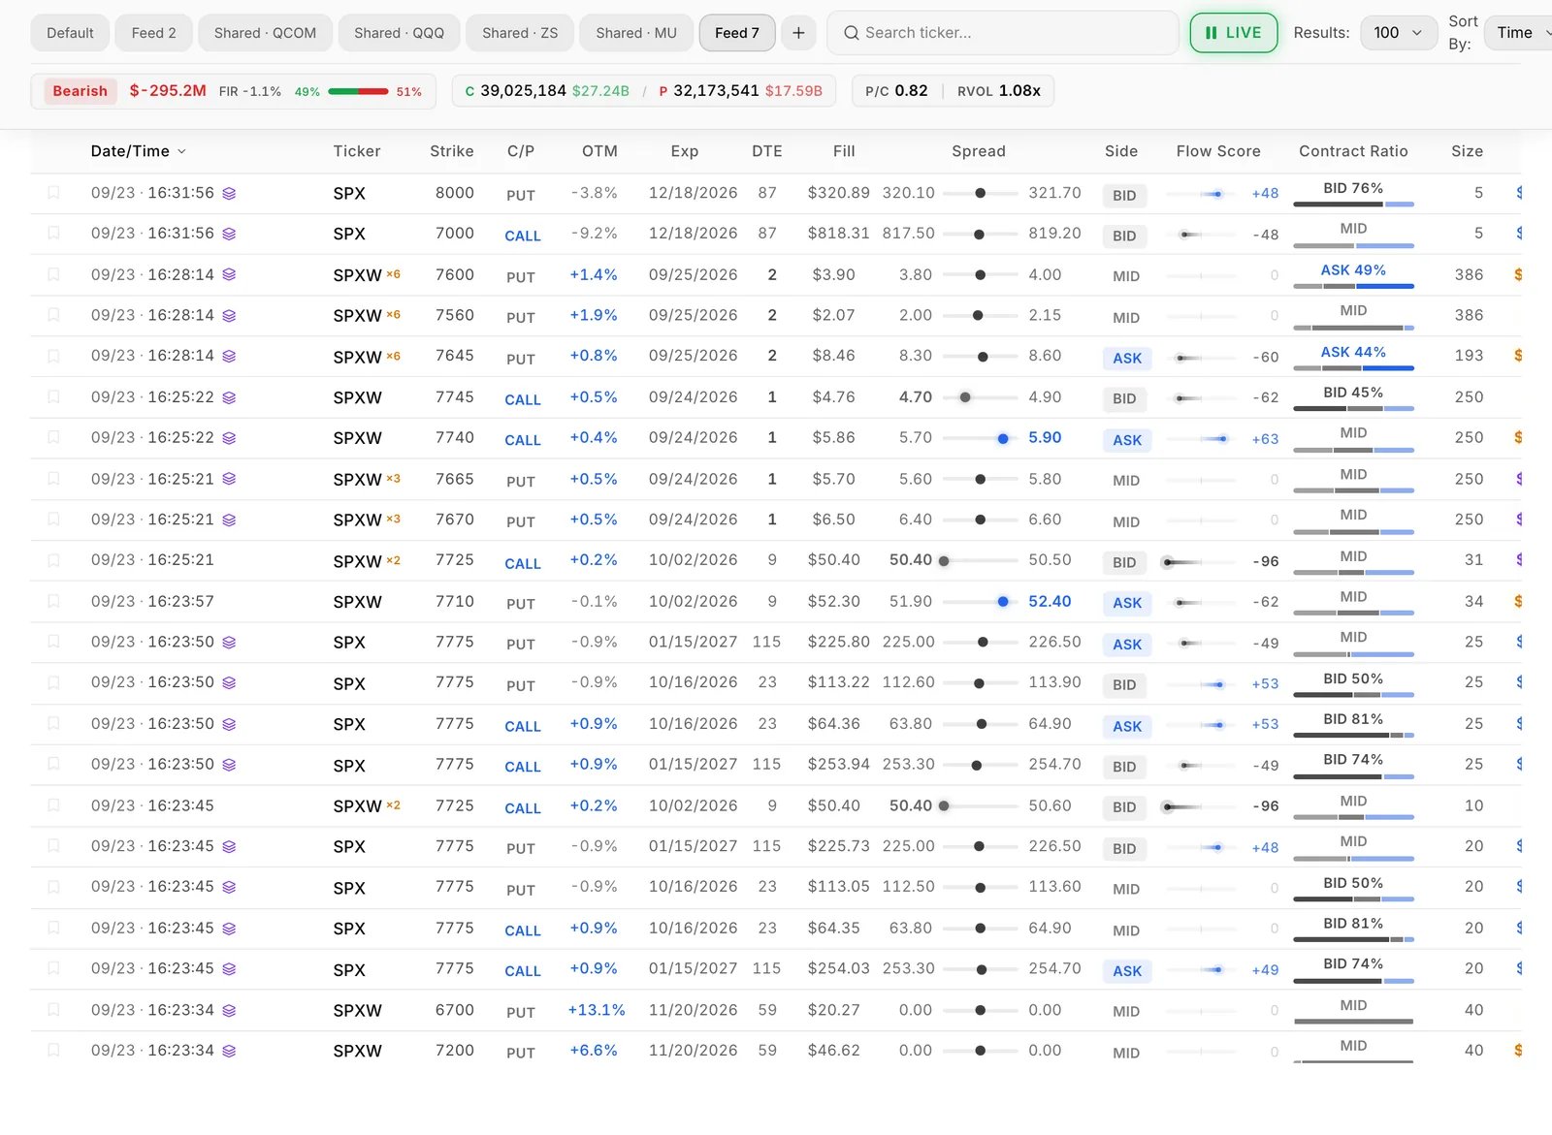Sort by the Flow Score column header
The height and width of the screenshot is (1135, 1552).
[x=1218, y=151]
